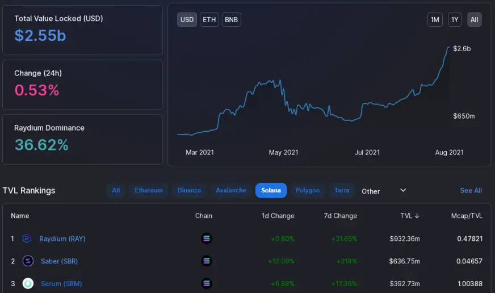The width and height of the screenshot is (495, 293).
Task: Filter rankings by Avalanche
Action: [231, 190]
